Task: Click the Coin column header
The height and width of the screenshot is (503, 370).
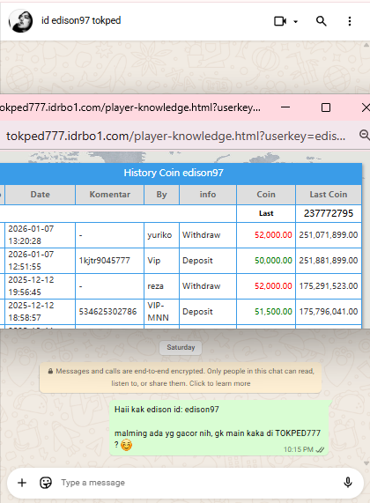Action: pos(266,195)
